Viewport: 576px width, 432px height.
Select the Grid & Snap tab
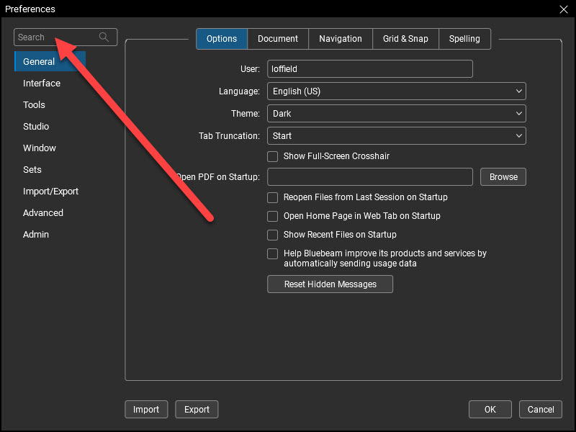tap(405, 39)
